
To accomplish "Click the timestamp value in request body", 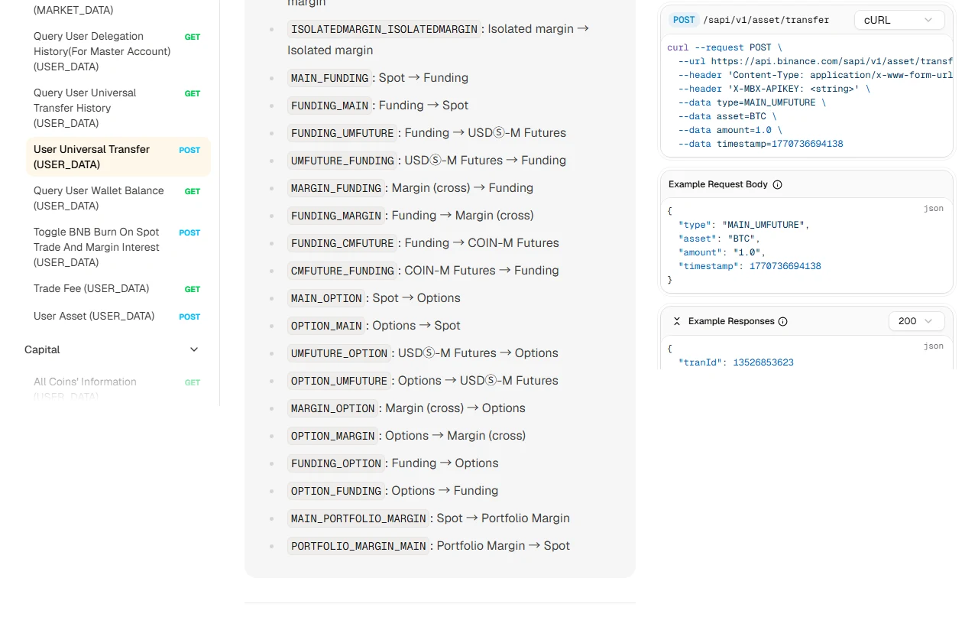I will 785,266.
